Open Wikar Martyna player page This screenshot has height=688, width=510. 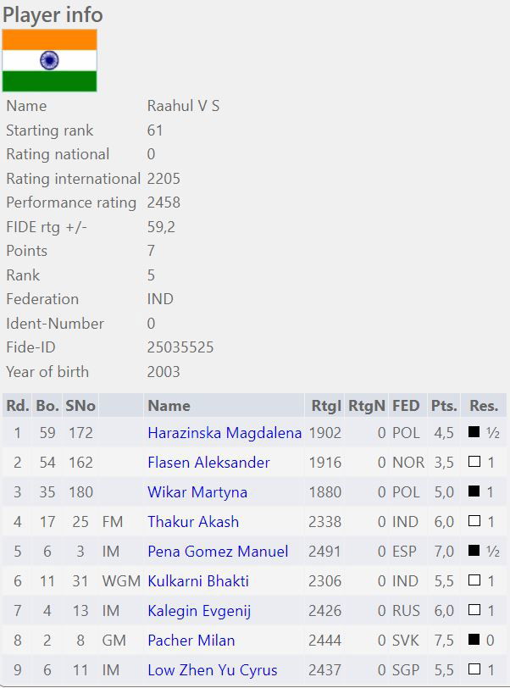tap(197, 492)
